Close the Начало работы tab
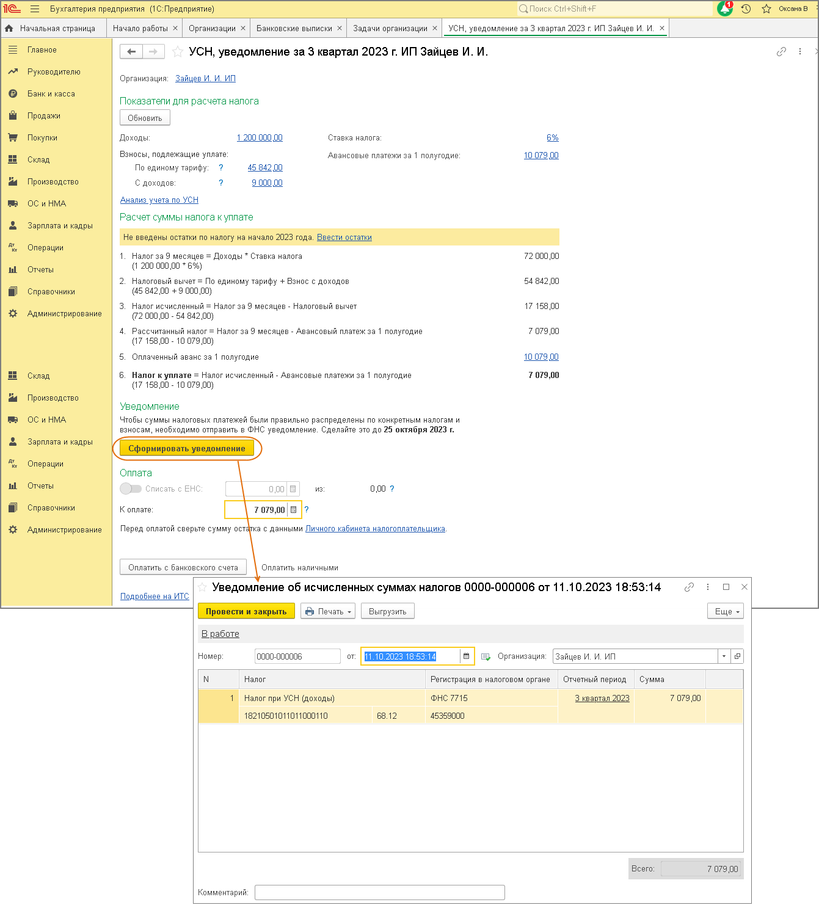Screen dimensions: 819x905 coord(175,28)
